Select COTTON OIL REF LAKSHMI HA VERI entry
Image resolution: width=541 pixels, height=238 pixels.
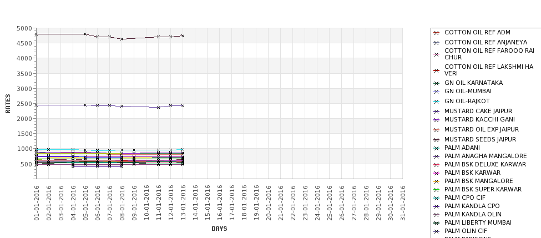click(489, 70)
